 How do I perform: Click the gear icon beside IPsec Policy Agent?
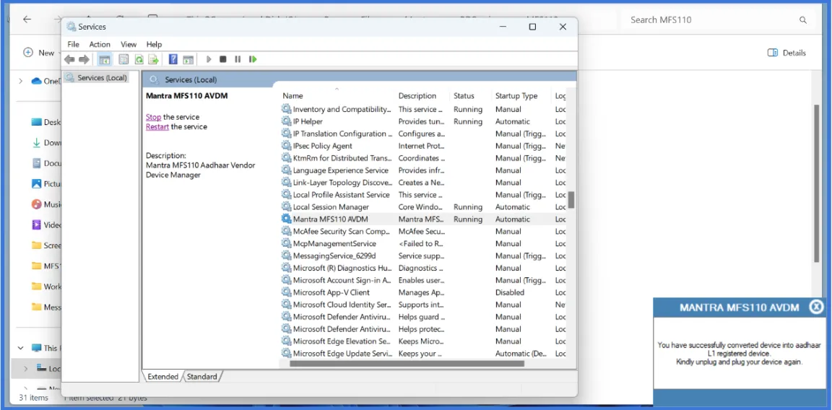click(x=287, y=146)
